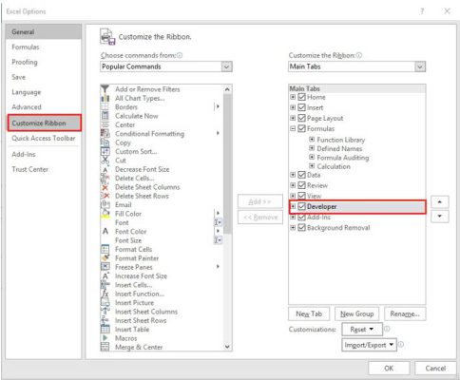The image size is (460, 380).
Task: Open the Trust Center category
Action: tap(44, 169)
